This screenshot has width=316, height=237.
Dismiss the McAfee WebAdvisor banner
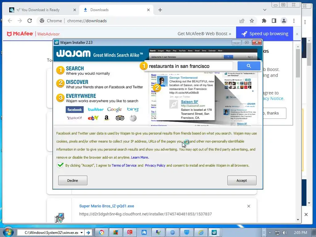coord(297,34)
